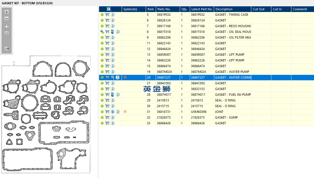Select parts number 36826124 in Parts No. column
Screen dimensions: 314x178
pyautogui.click(x=164, y=20)
